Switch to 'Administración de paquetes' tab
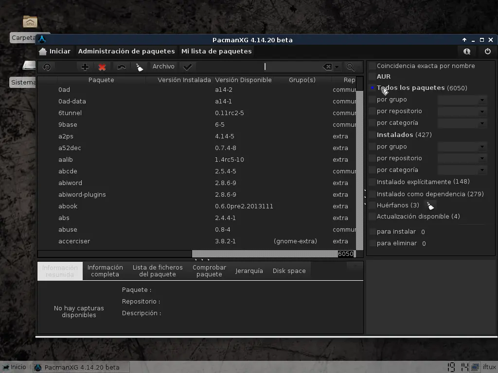The image size is (498, 373). pos(126,51)
